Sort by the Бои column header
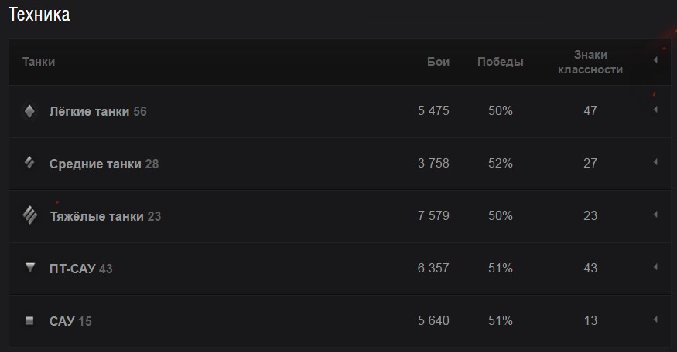 438,62
